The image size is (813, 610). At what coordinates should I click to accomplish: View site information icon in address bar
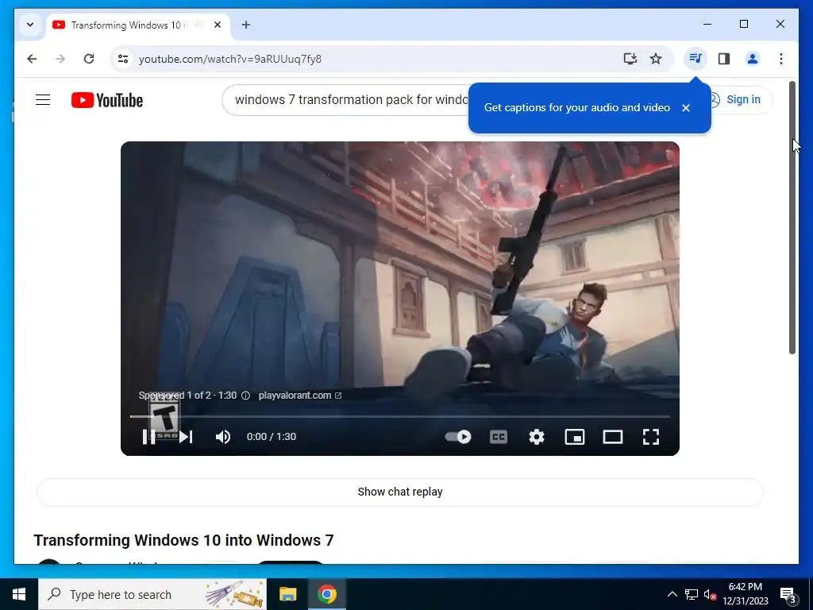point(123,59)
